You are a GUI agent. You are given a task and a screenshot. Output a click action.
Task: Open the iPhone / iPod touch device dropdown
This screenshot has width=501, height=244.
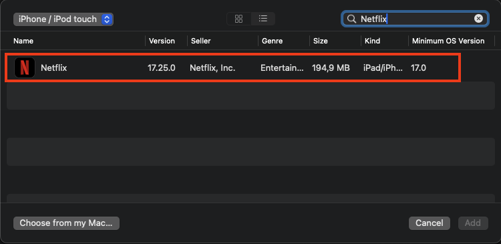(x=63, y=19)
